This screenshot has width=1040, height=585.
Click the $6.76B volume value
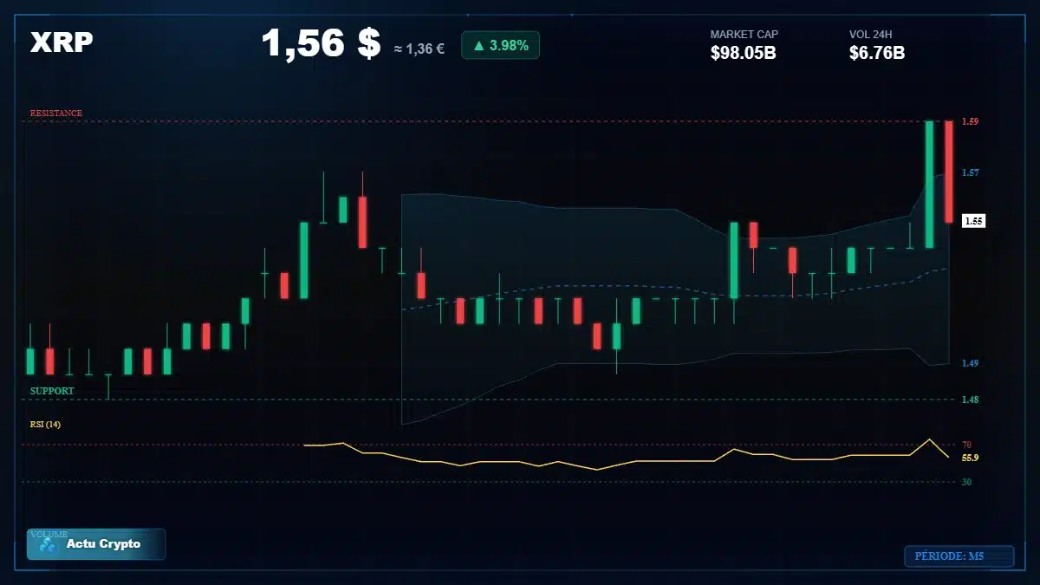pyautogui.click(x=877, y=54)
